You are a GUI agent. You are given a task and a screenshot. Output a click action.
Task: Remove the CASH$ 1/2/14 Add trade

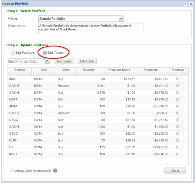[177, 126]
